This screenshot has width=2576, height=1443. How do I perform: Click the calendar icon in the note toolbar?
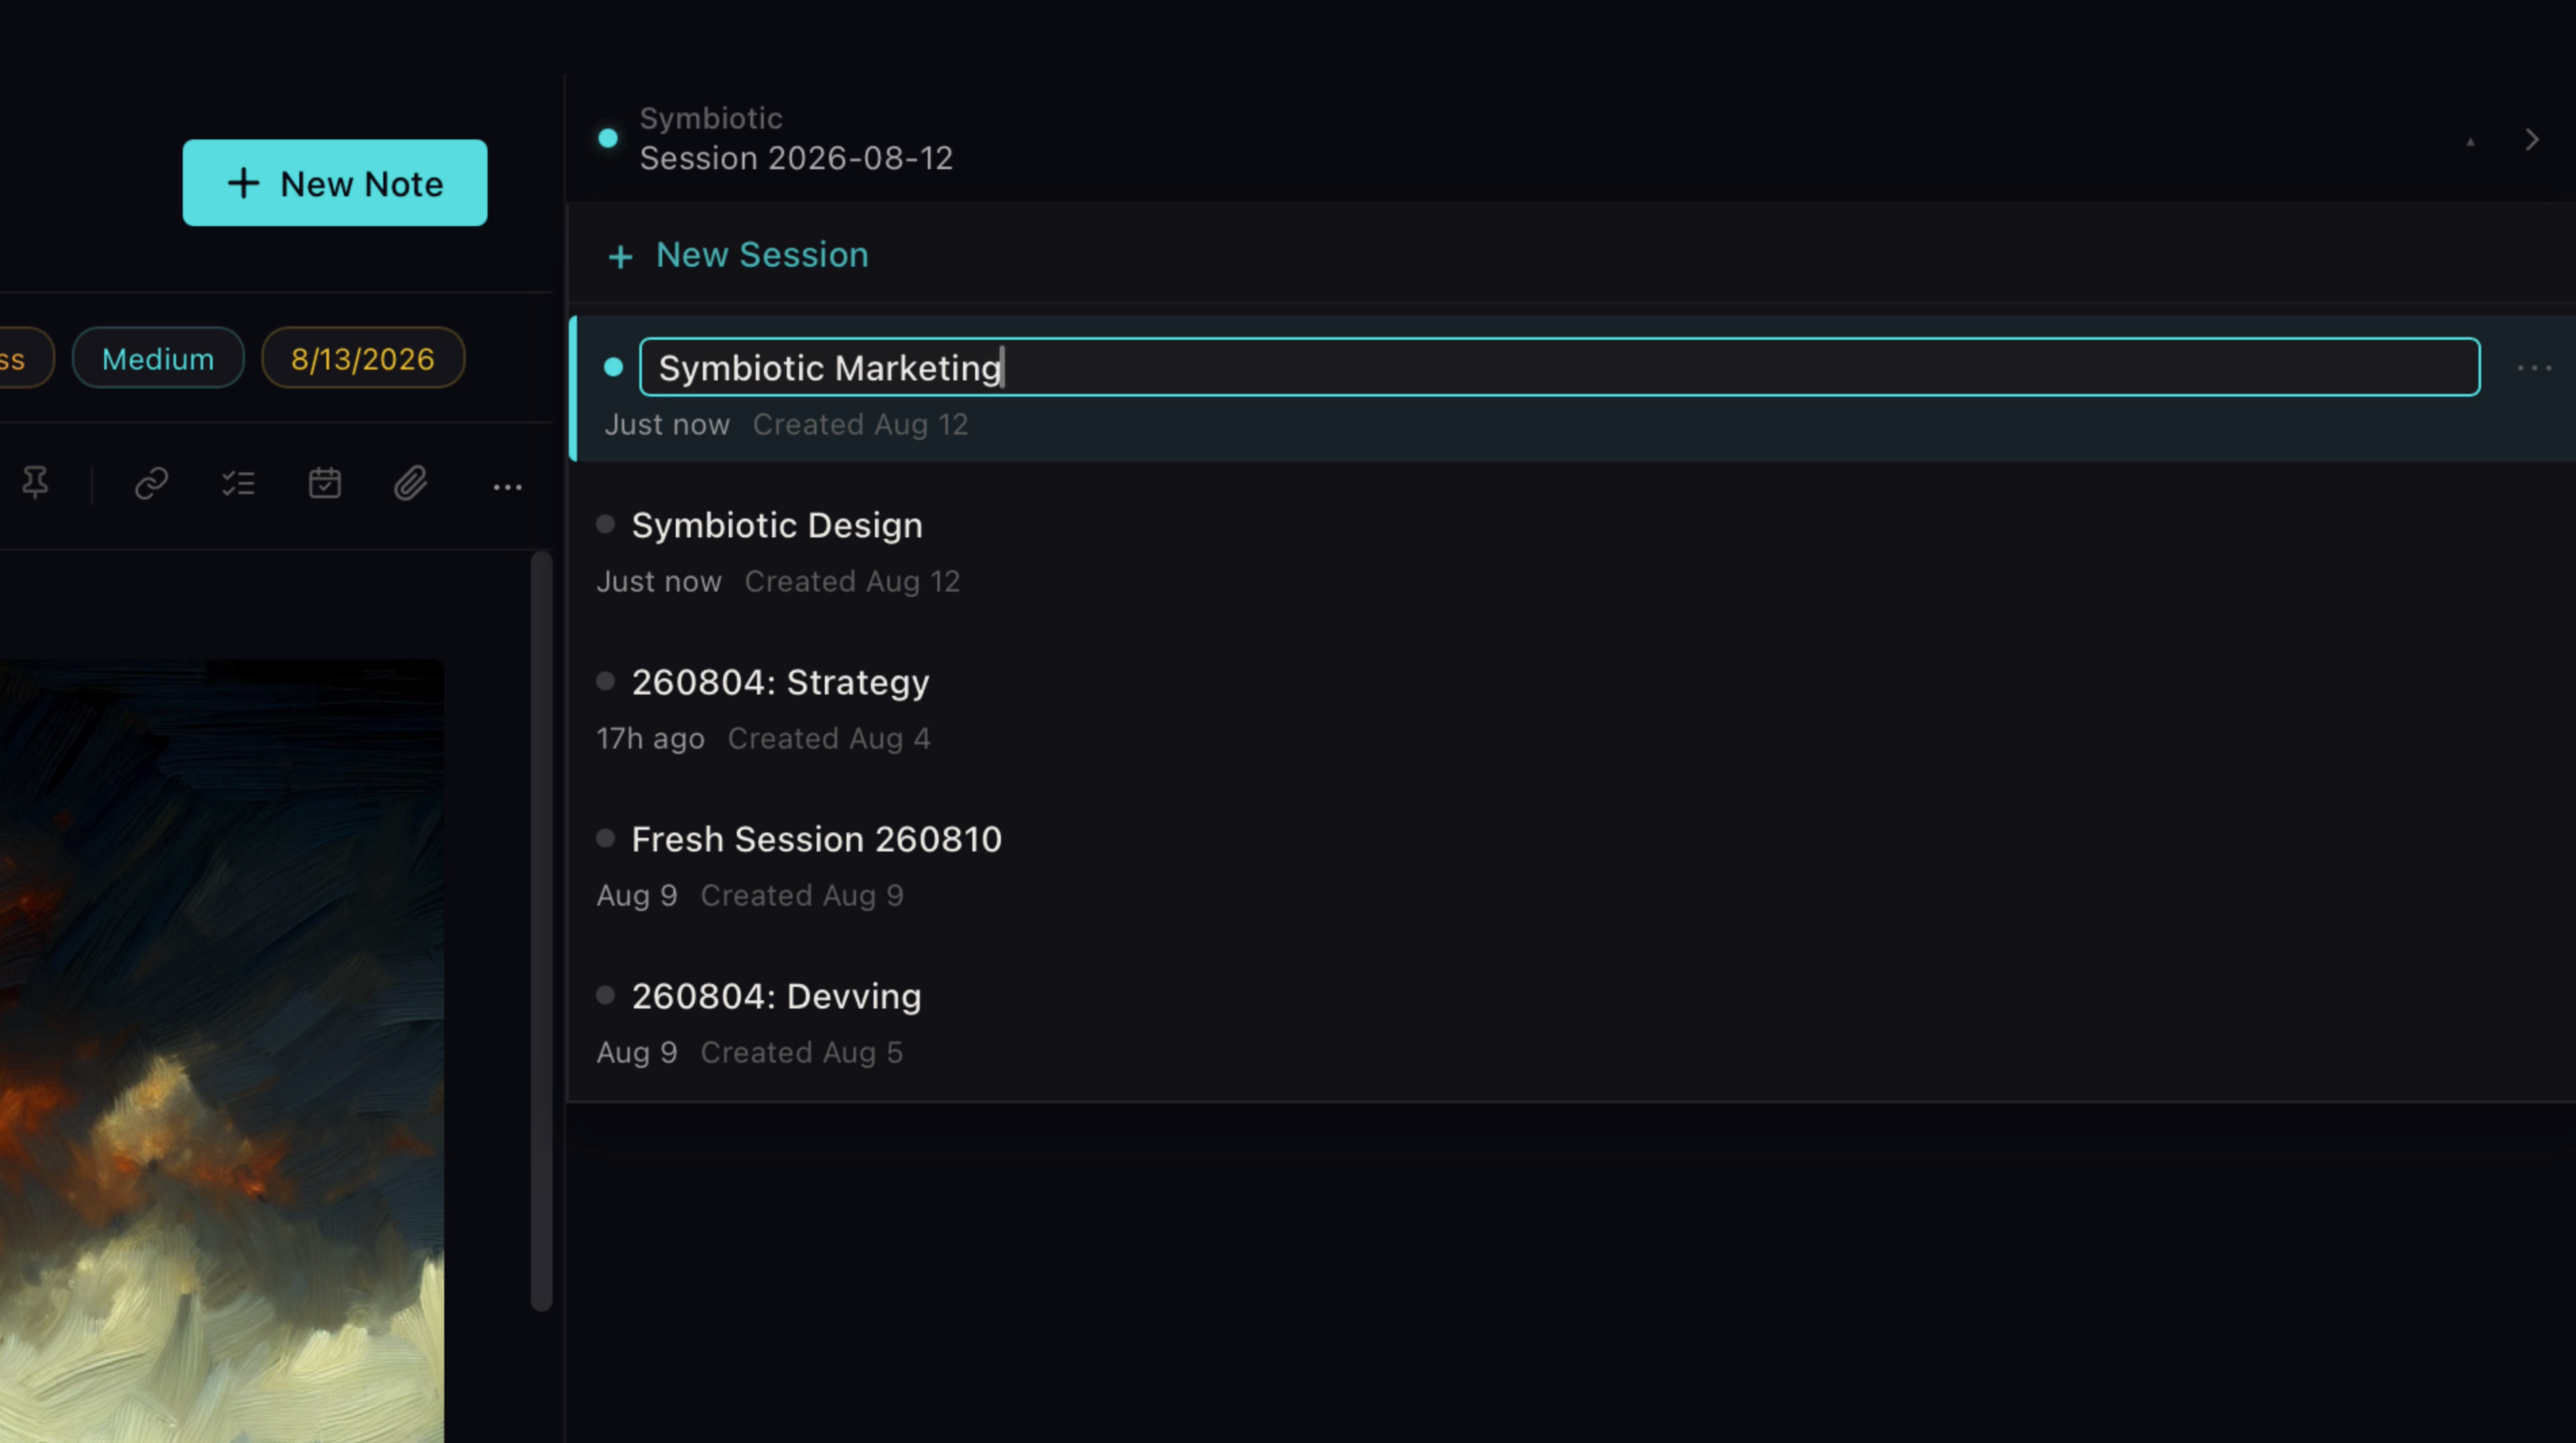coord(325,484)
